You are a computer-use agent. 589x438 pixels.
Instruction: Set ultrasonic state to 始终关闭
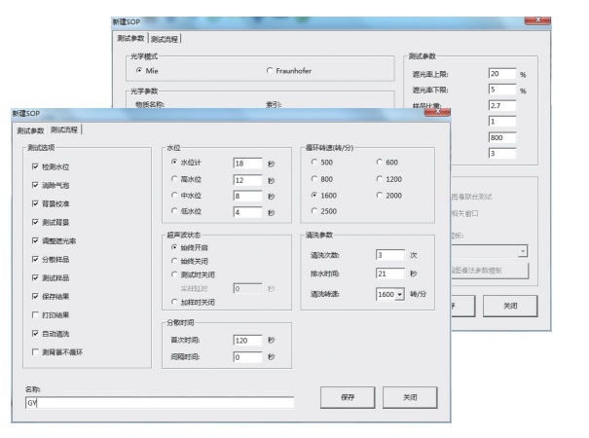[x=174, y=260]
